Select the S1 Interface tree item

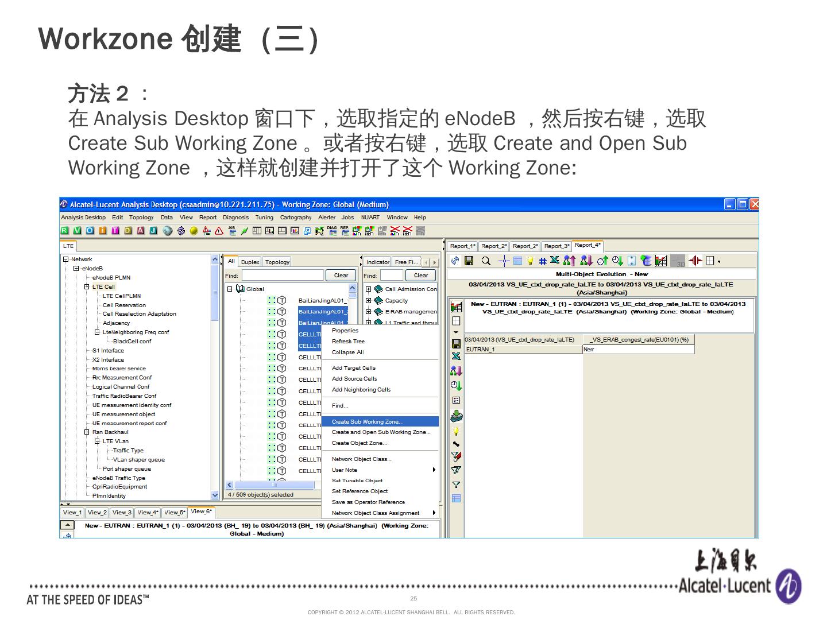pos(108,351)
